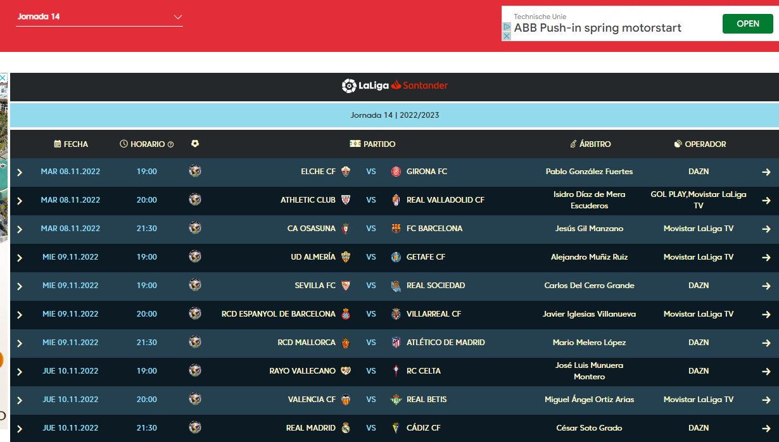Click the OPEN button in the ABB ad

click(747, 23)
